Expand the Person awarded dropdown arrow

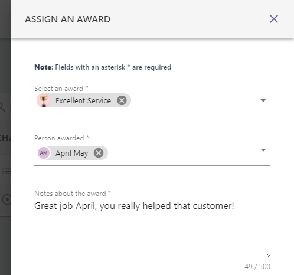(263, 150)
